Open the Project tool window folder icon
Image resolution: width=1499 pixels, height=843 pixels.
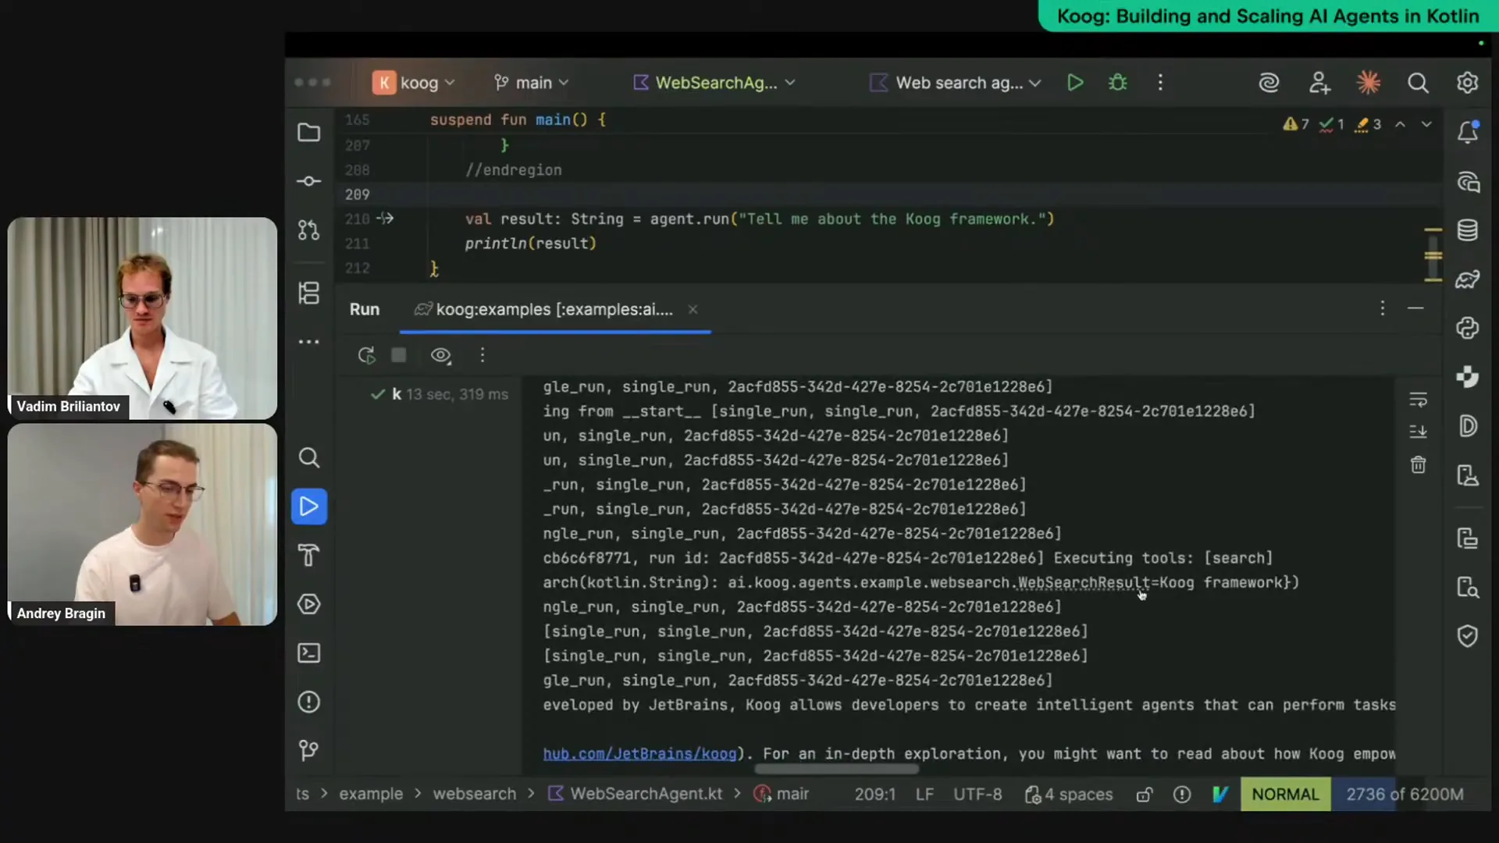[309, 133]
